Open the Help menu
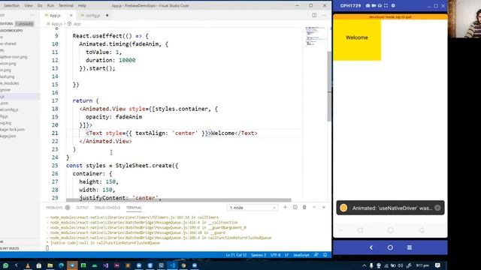Screen dimensions: 481x270 coord(82,5)
